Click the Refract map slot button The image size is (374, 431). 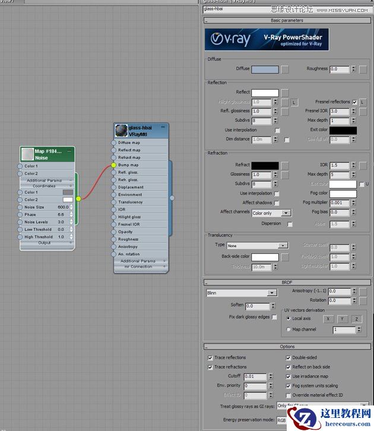tap(285, 165)
